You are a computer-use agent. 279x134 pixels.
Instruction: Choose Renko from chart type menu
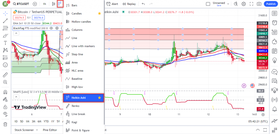tap(75, 106)
